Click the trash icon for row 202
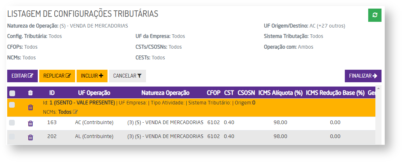 tap(31, 137)
